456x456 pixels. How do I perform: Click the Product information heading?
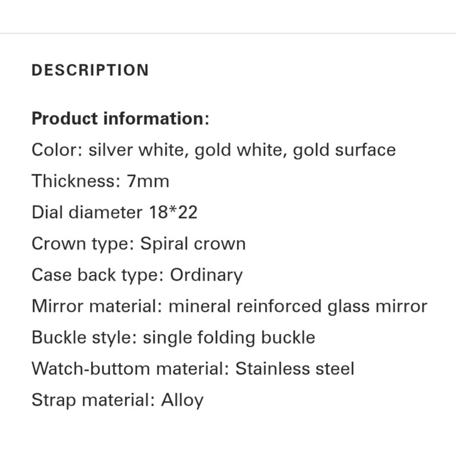[120, 119]
